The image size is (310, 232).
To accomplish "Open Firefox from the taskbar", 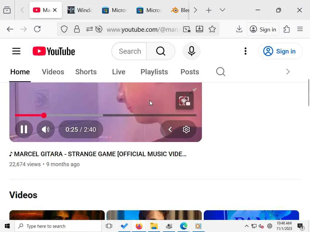I will [x=139, y=226].
